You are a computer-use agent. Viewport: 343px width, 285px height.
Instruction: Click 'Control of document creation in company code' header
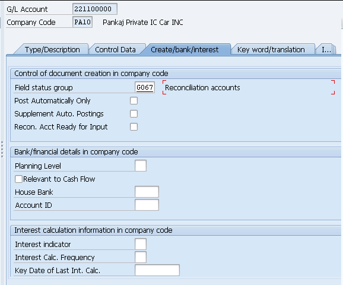(91, 74)
